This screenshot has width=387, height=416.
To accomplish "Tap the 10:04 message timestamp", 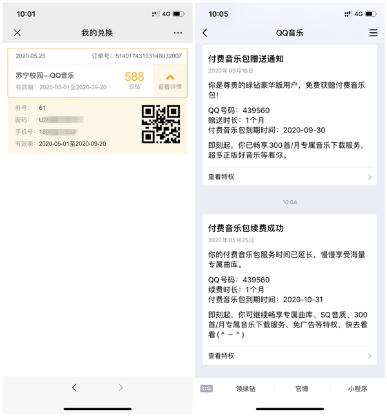I will [x=290, y=202].
